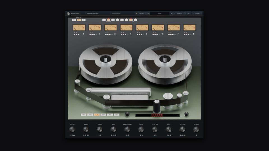This screenshot has width=269, height=151.
Task: Switch monitor to Repro
Action: coord(108,20)
